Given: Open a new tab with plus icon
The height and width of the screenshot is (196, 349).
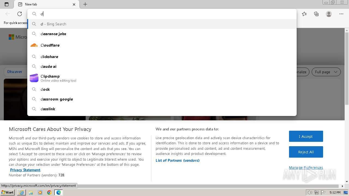Looking at the screenshot, I should (x=85, y=4).
